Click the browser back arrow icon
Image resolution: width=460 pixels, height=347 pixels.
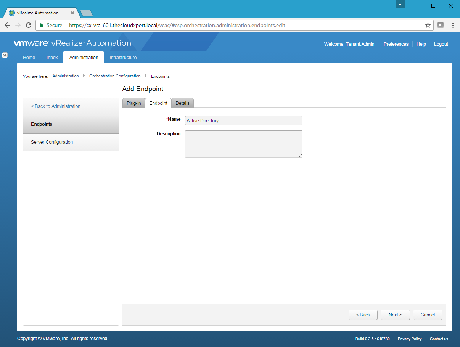(7, 25)
